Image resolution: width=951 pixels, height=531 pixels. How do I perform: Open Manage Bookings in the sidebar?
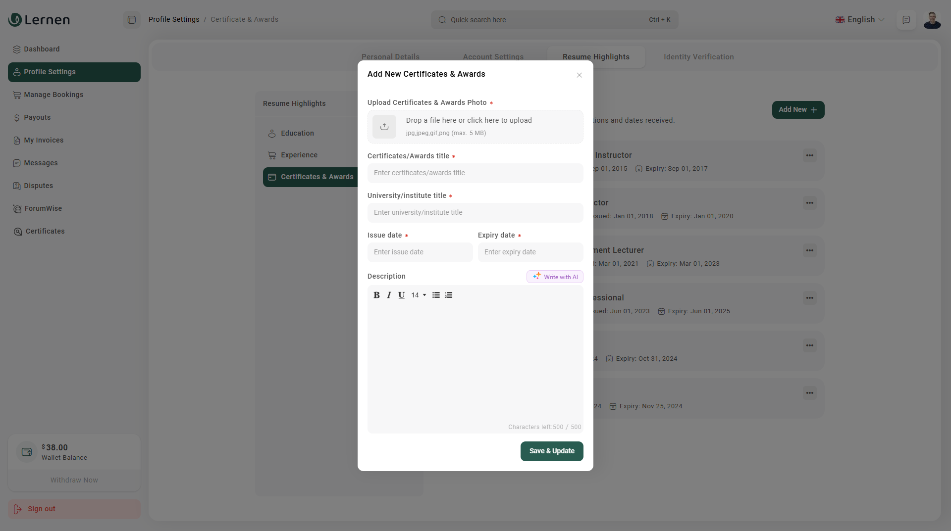53,95
